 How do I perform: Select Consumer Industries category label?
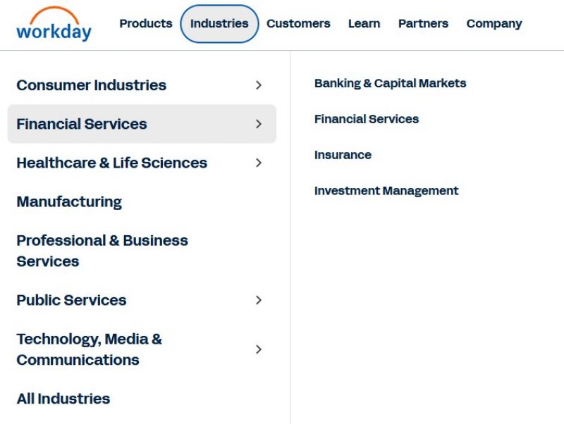coord(92,85)
